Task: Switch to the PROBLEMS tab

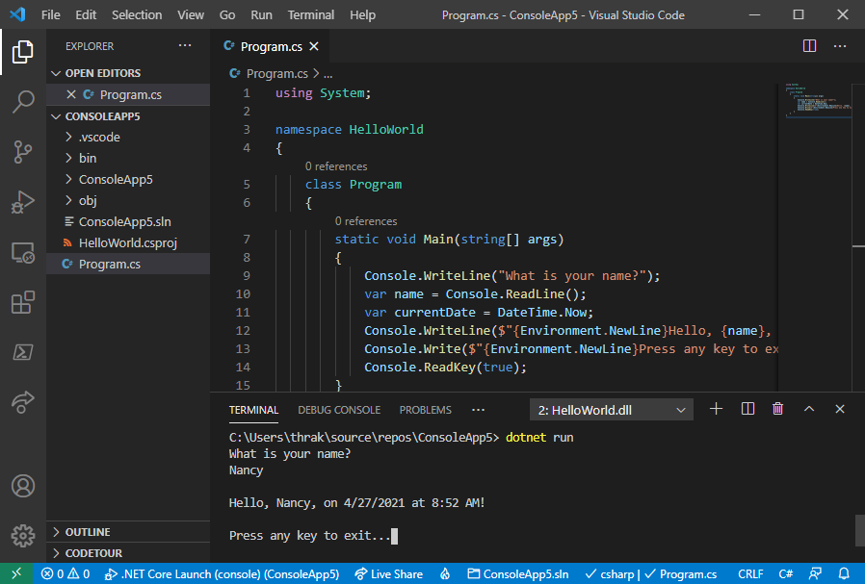Action: click(425, 409)
